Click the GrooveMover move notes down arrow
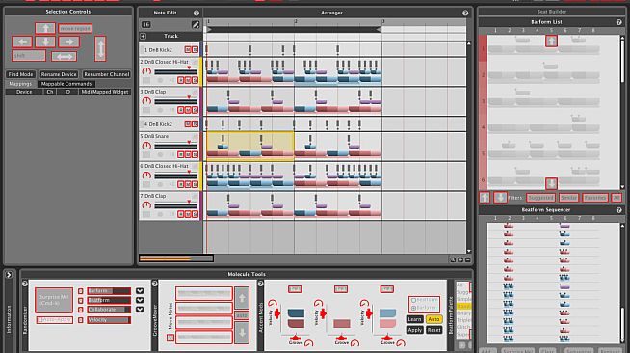 242,333
